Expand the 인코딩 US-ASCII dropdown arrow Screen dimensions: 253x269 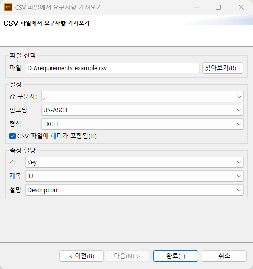pyautogui.click(x=239, y=110)
